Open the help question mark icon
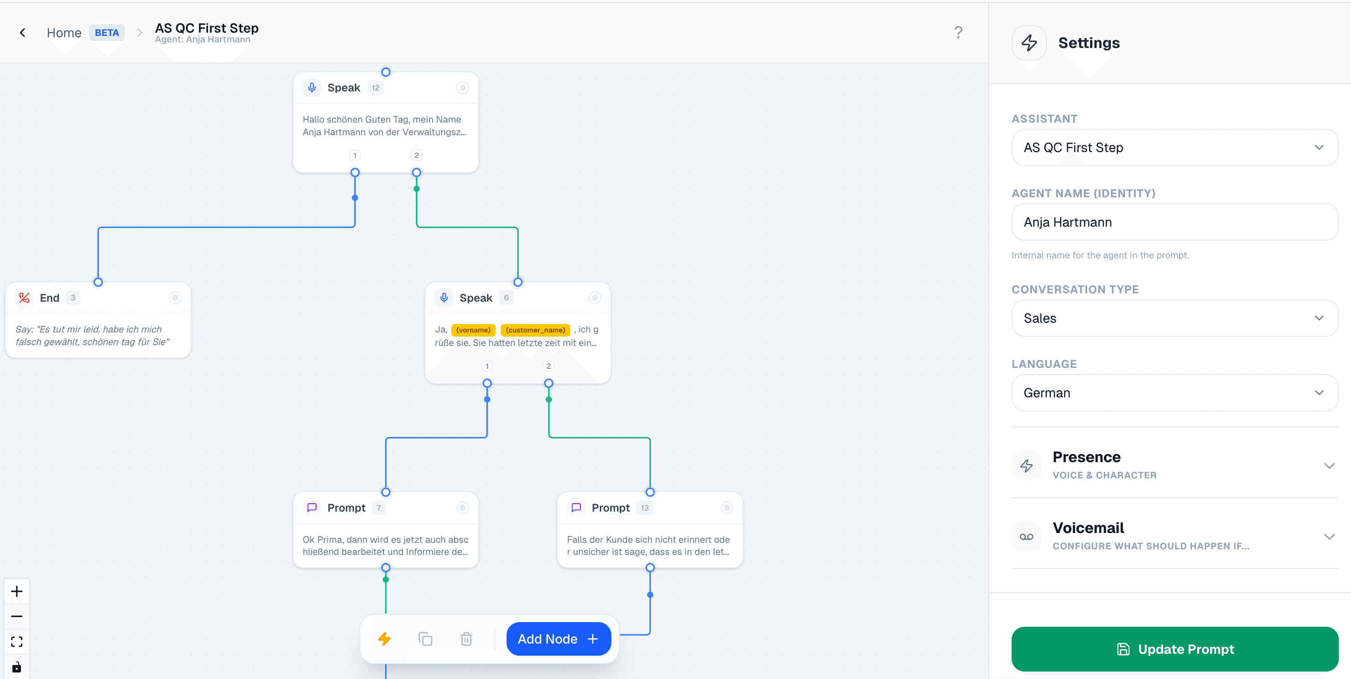Image resolution: width=1351 pixels, height=679 pixels. tap(958, 33)
